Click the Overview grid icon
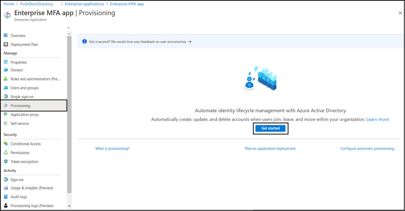Image resolution: width=405 pixels, height=211 pixels. [x=5, y=35]
